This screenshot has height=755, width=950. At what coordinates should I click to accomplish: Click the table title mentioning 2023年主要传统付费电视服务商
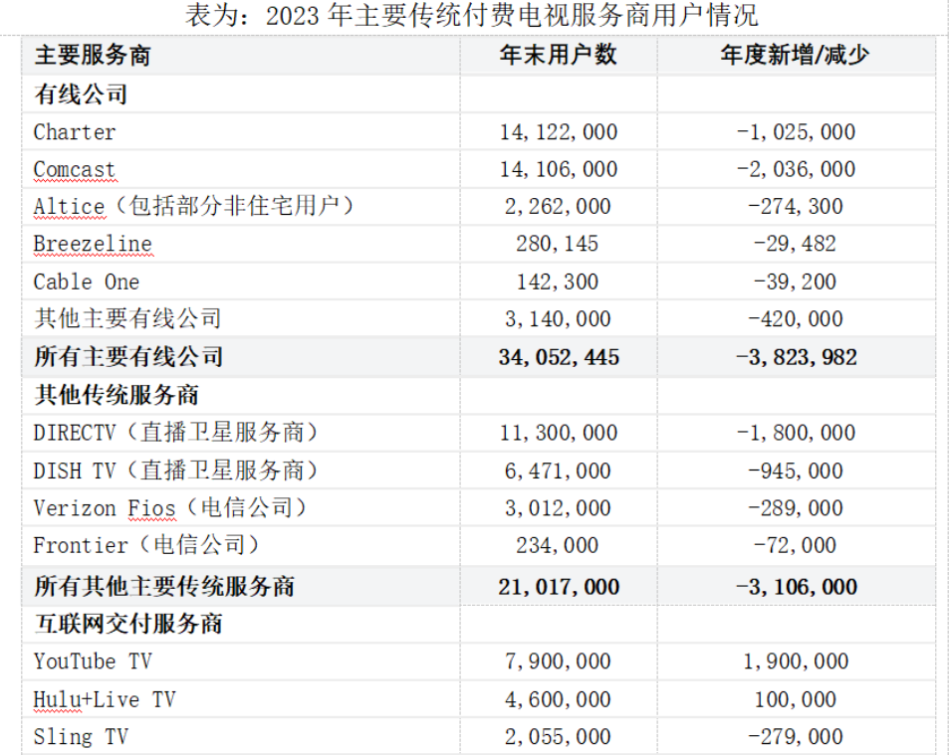471,15
